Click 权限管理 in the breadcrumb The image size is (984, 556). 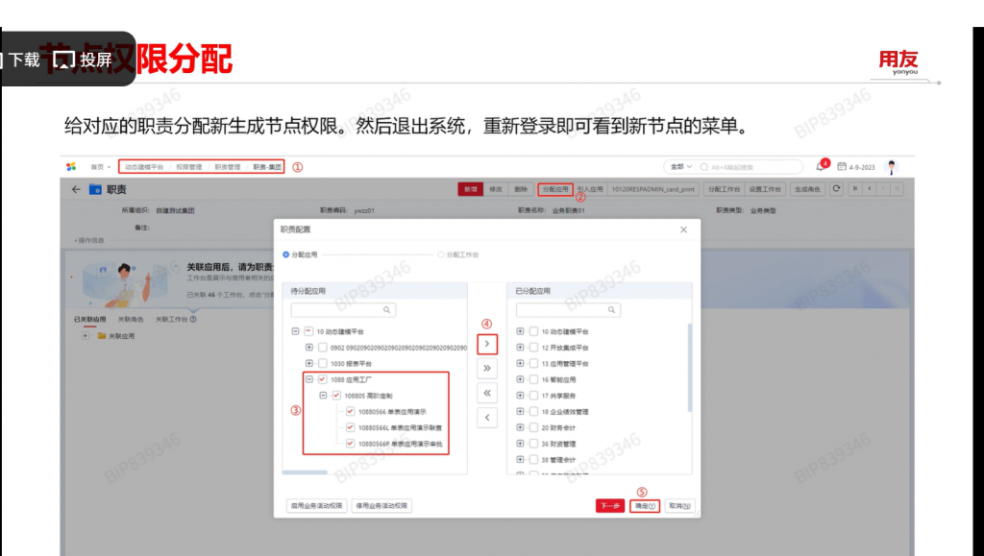188,167
